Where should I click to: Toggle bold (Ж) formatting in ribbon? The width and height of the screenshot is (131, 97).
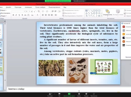pos(13,15)
